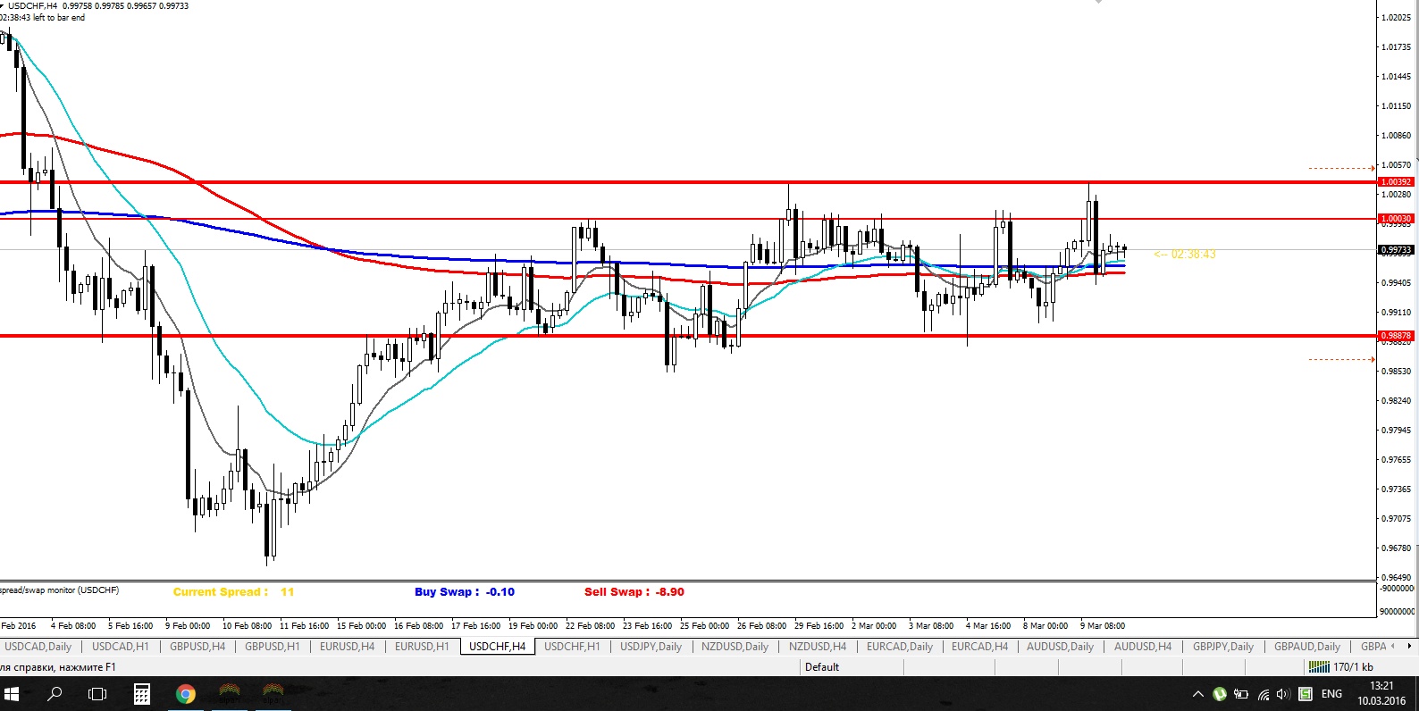Switch to the AUDUSD,Daily chart tab
Screen dimensions: 1419x711
pos(1060,646)
